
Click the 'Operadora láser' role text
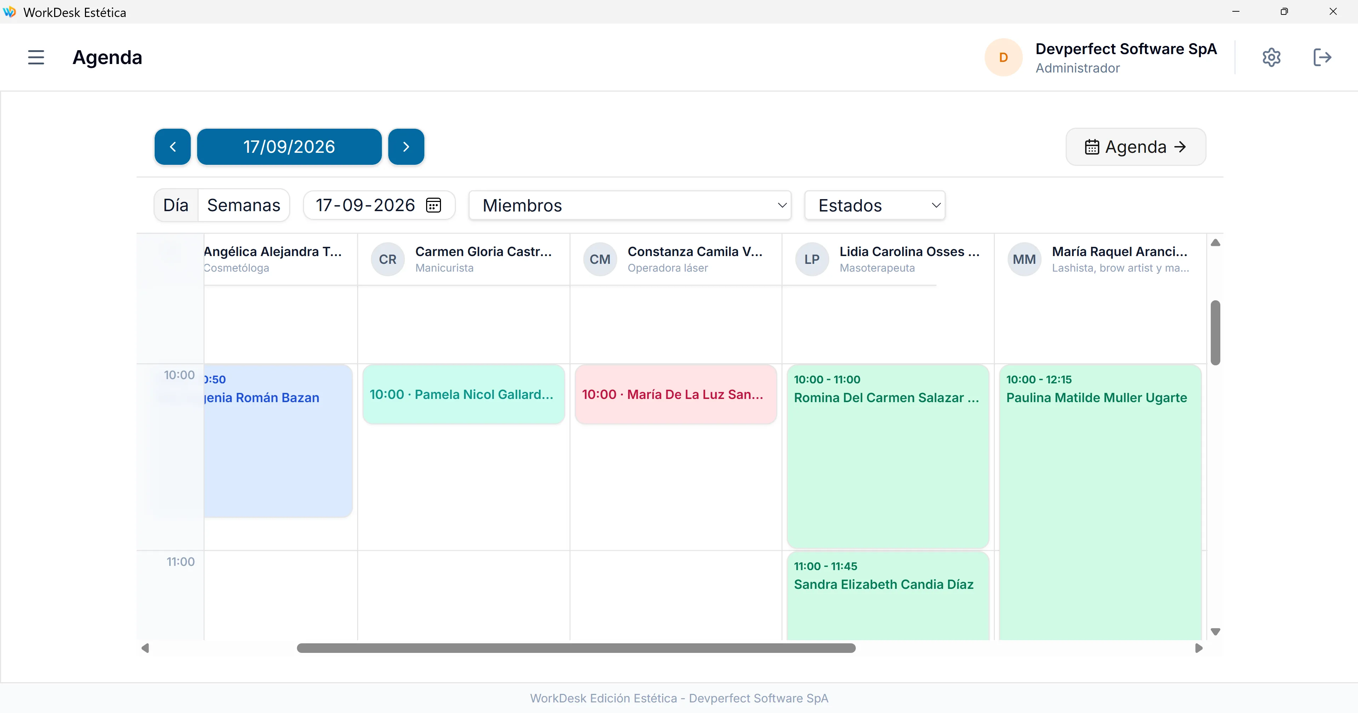667,268
